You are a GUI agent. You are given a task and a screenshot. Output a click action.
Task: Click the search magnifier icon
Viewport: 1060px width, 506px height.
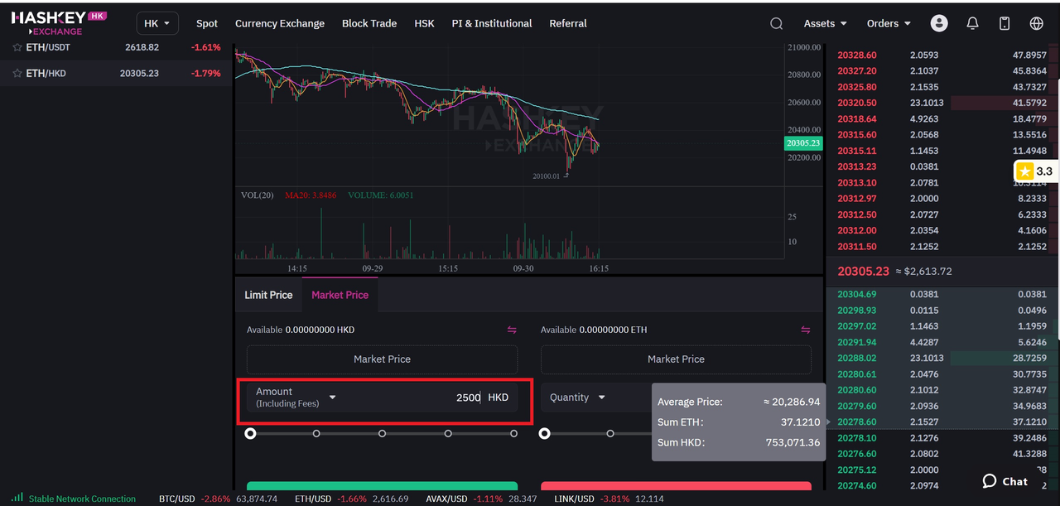coord(776,24)
